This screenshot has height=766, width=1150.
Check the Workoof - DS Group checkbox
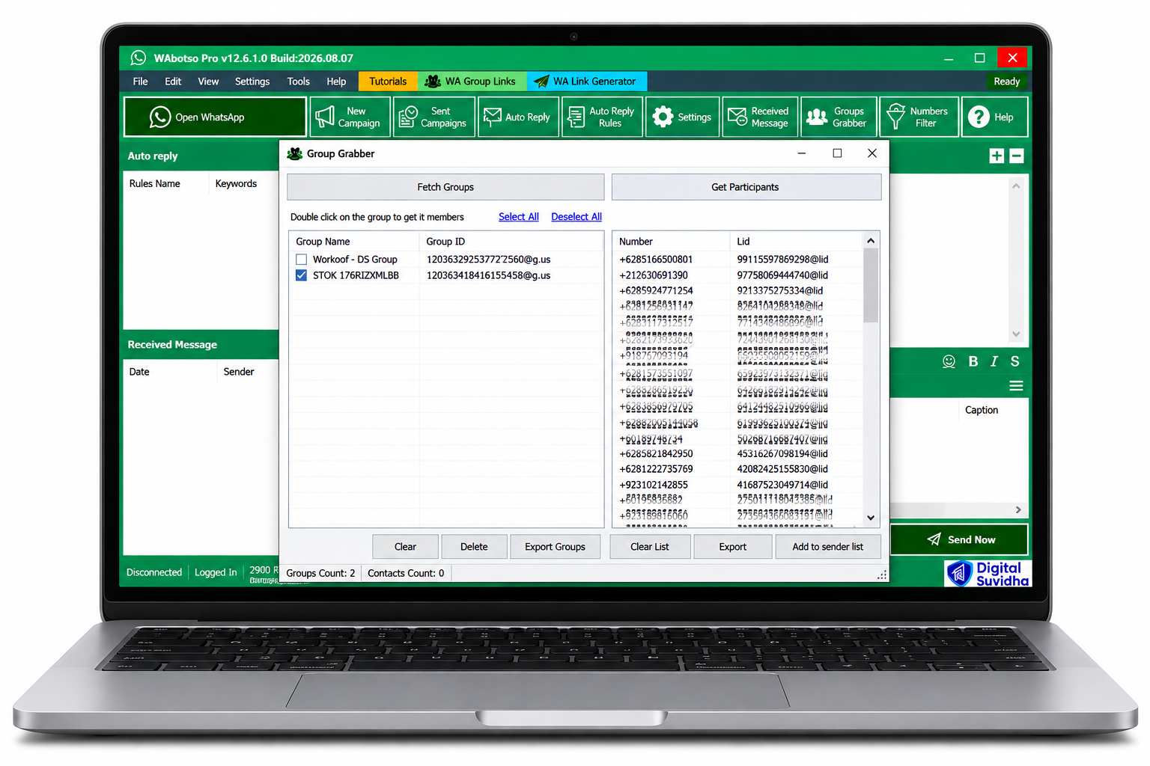302,260
